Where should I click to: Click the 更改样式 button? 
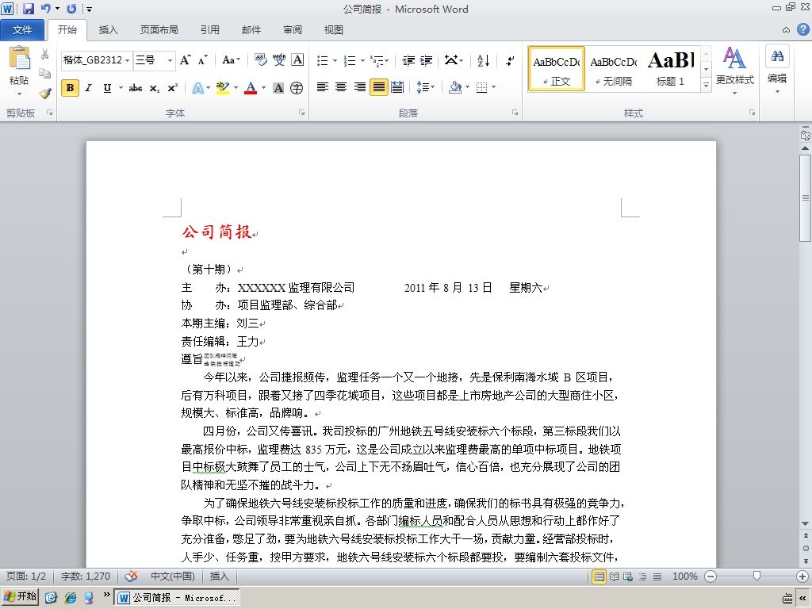[x=734, y=71]
